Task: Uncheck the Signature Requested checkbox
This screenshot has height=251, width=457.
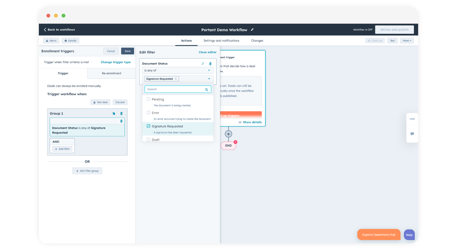Action: tap(149, 126)
